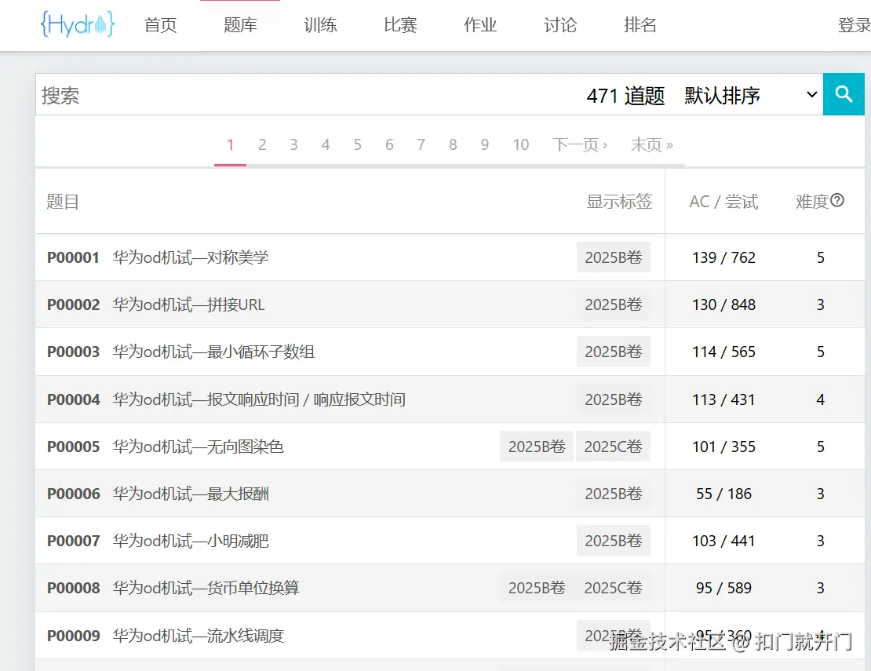The image size is (871, 671).
Task: Select the 题库 tab
Action: 240,24
